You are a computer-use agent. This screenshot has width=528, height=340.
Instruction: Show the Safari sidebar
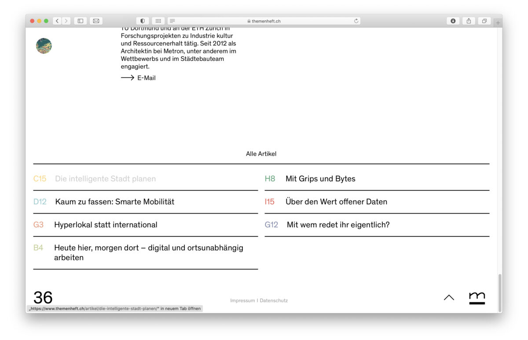tap(81, 21)
